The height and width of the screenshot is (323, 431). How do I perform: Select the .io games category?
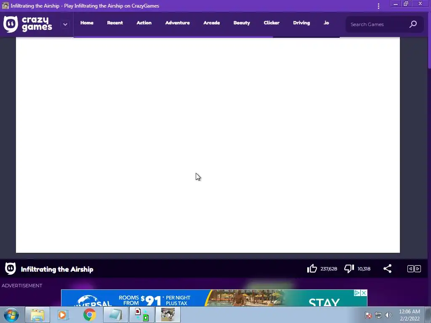tap(326, 23)
